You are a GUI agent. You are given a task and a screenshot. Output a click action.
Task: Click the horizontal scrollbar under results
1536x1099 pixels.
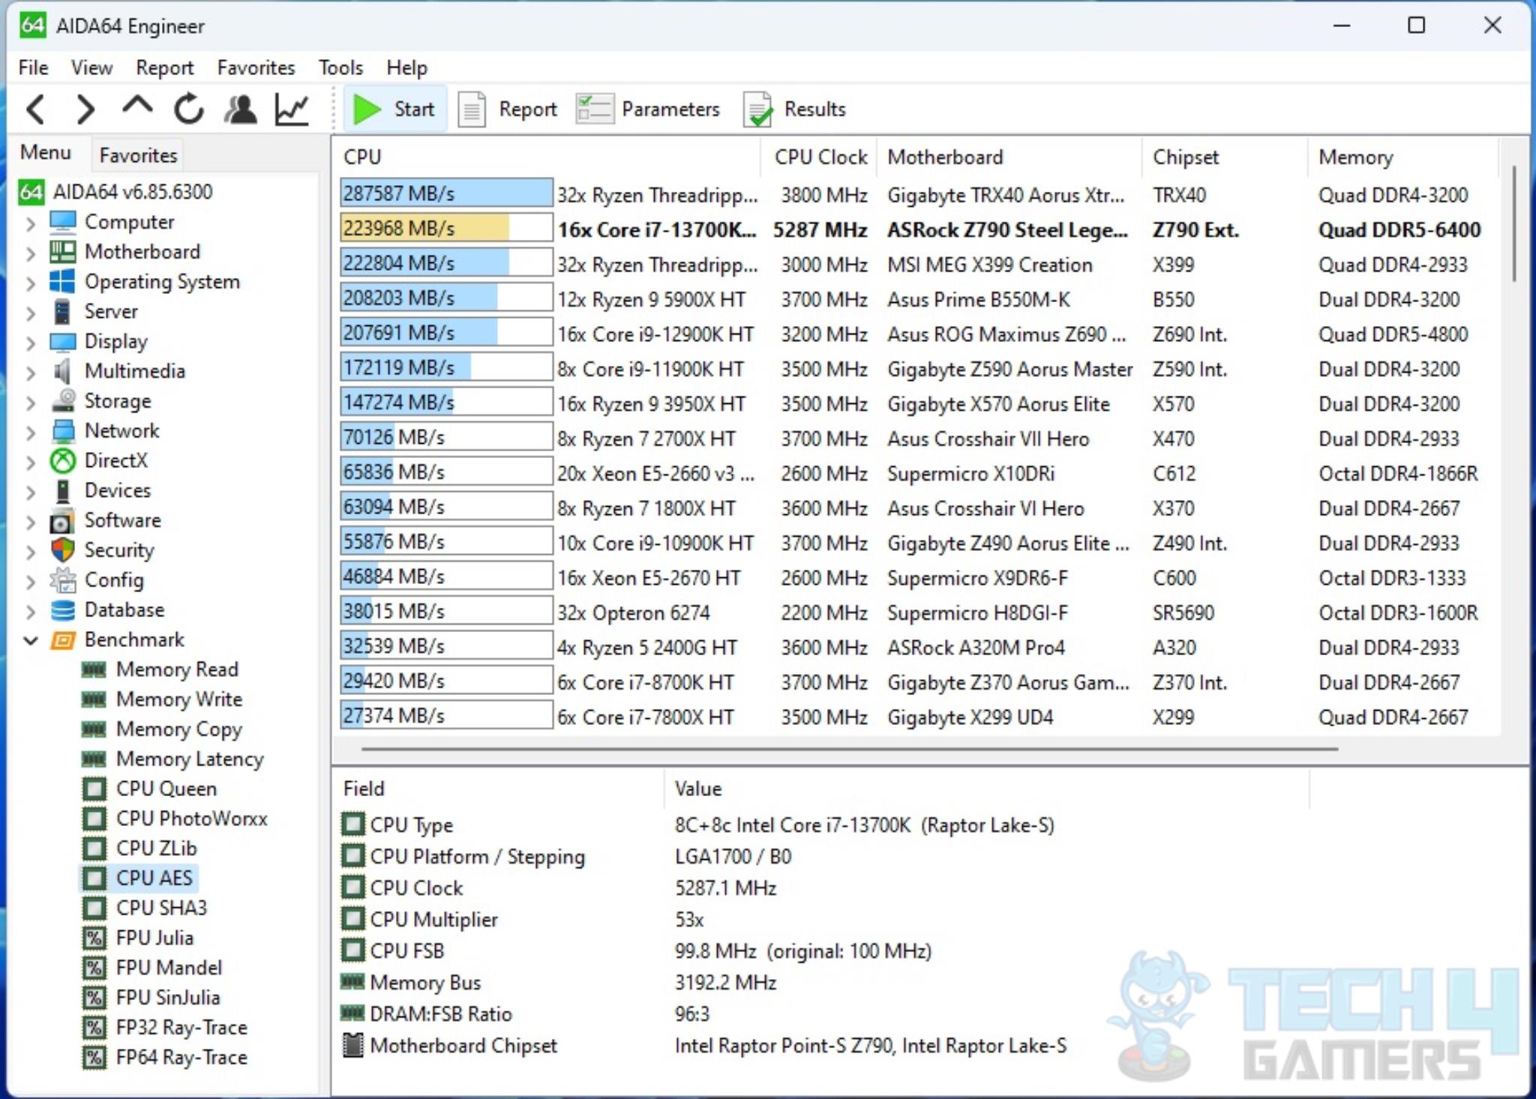(x=849, y=748)
